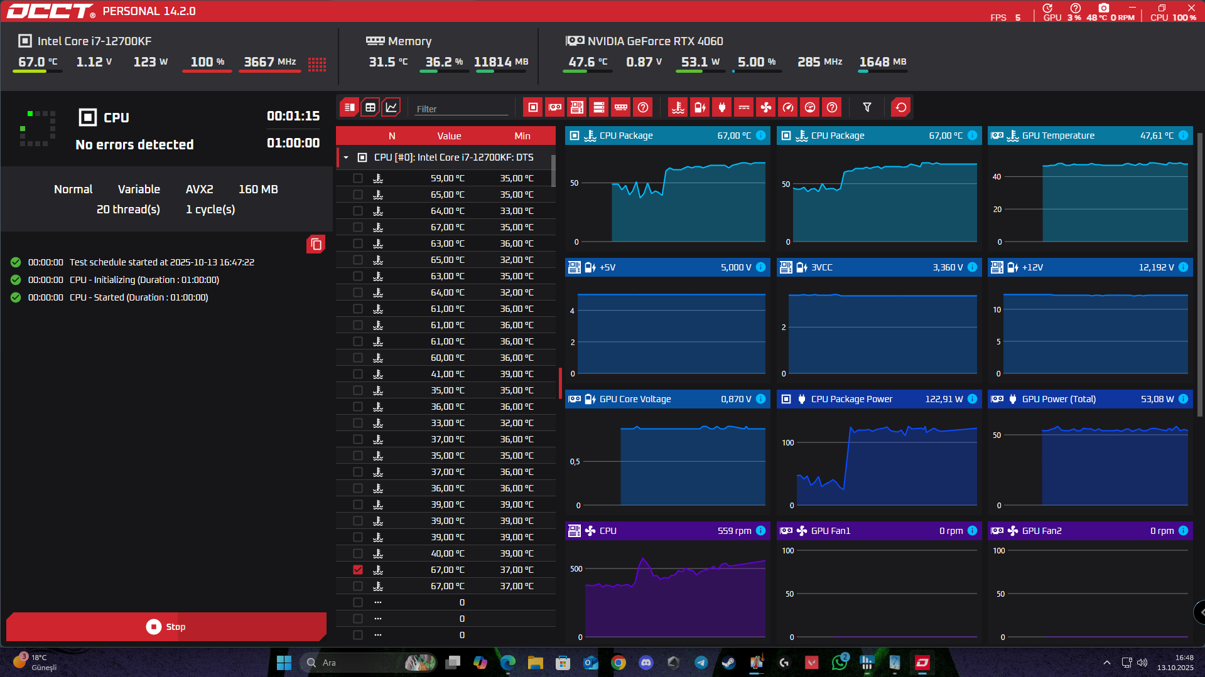Screen dimensions: 1205x677
Task: Sort by the Value column header
Action: tap(449, 136)
